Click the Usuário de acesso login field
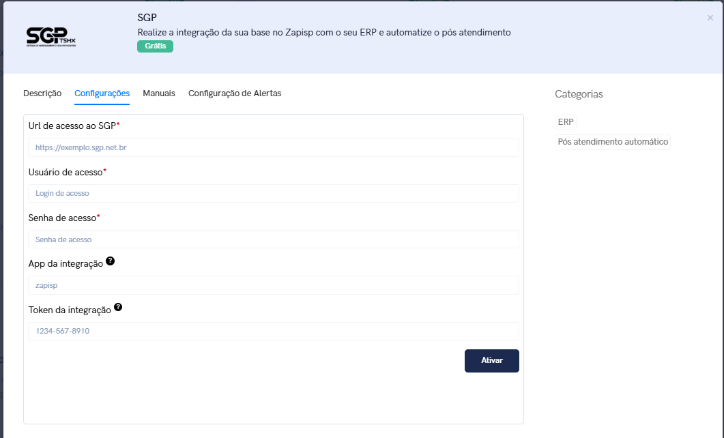The height and width of the screenshot is (438, 724). coord(273,193)
